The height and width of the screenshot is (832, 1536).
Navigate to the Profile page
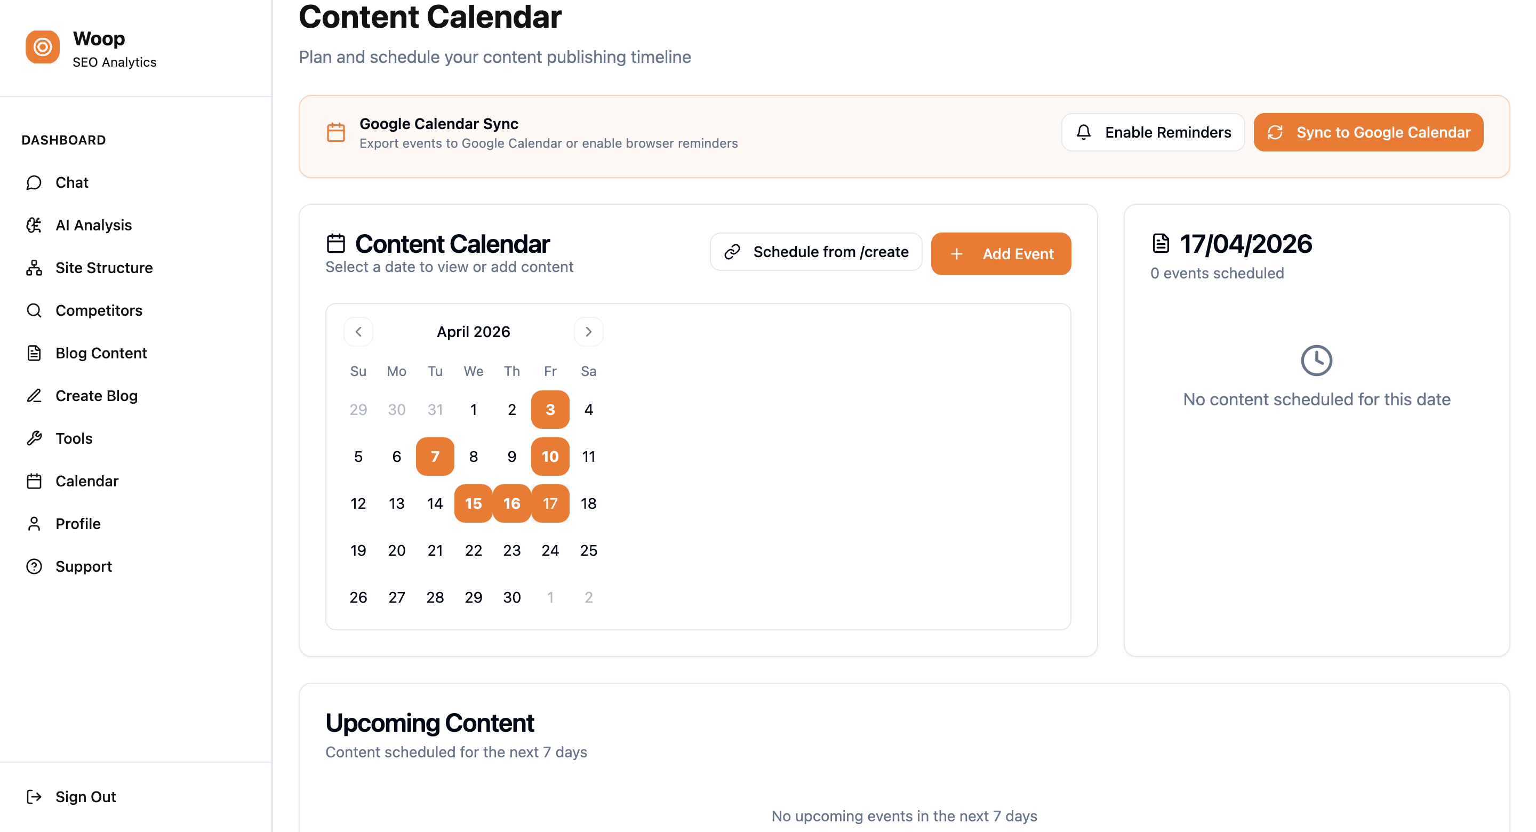click(x=77, y=524)
